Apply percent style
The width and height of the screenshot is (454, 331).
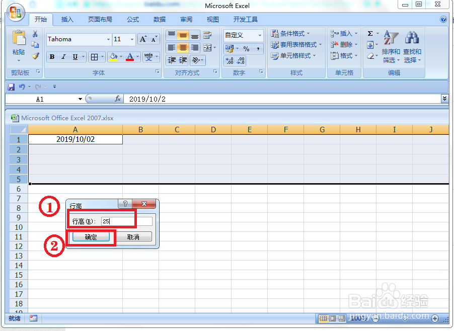click(246, 49)
